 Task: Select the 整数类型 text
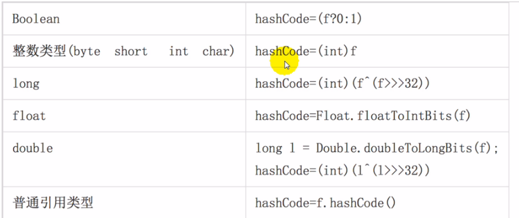click(40, 52)
